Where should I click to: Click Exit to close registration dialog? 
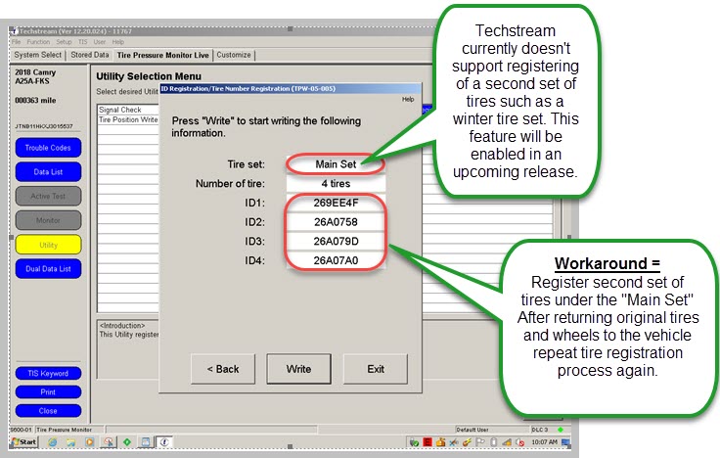coord(376,369)
